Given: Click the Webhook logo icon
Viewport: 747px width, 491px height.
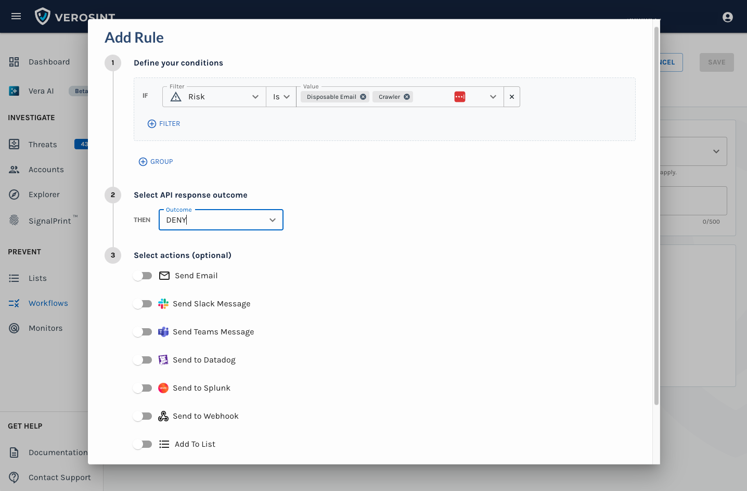Looking at the screenshot, I should click(x=163, y=416).
